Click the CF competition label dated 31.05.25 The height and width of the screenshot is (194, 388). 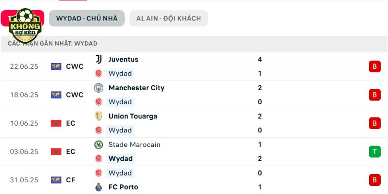pyautogui.click(x=70, y=180)
